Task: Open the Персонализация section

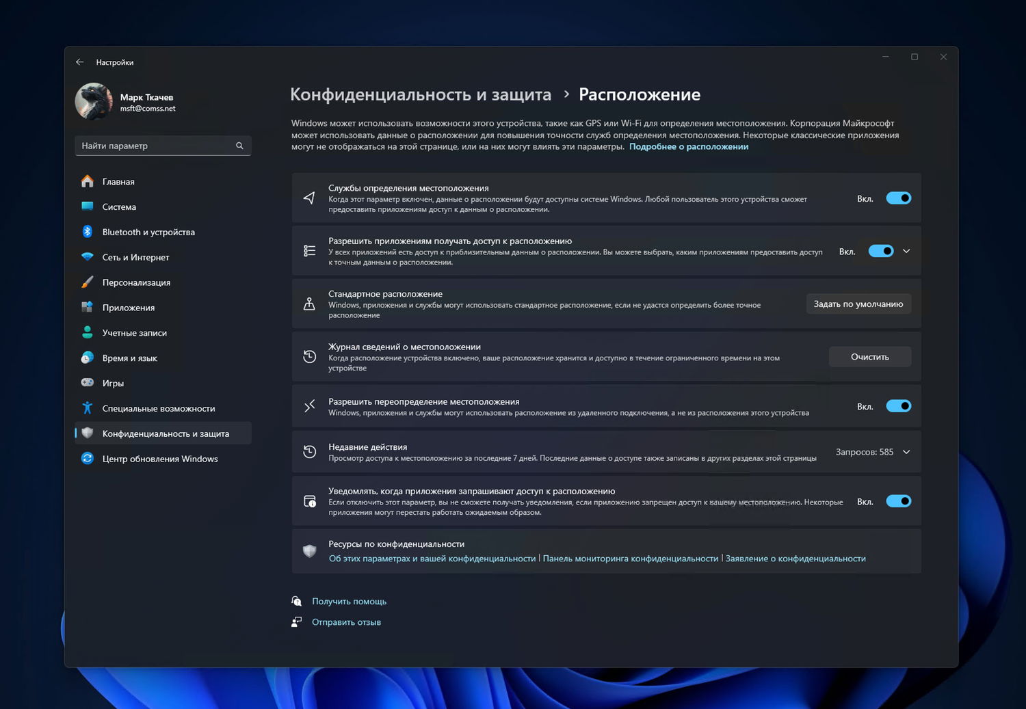Action: click(163, 282)
